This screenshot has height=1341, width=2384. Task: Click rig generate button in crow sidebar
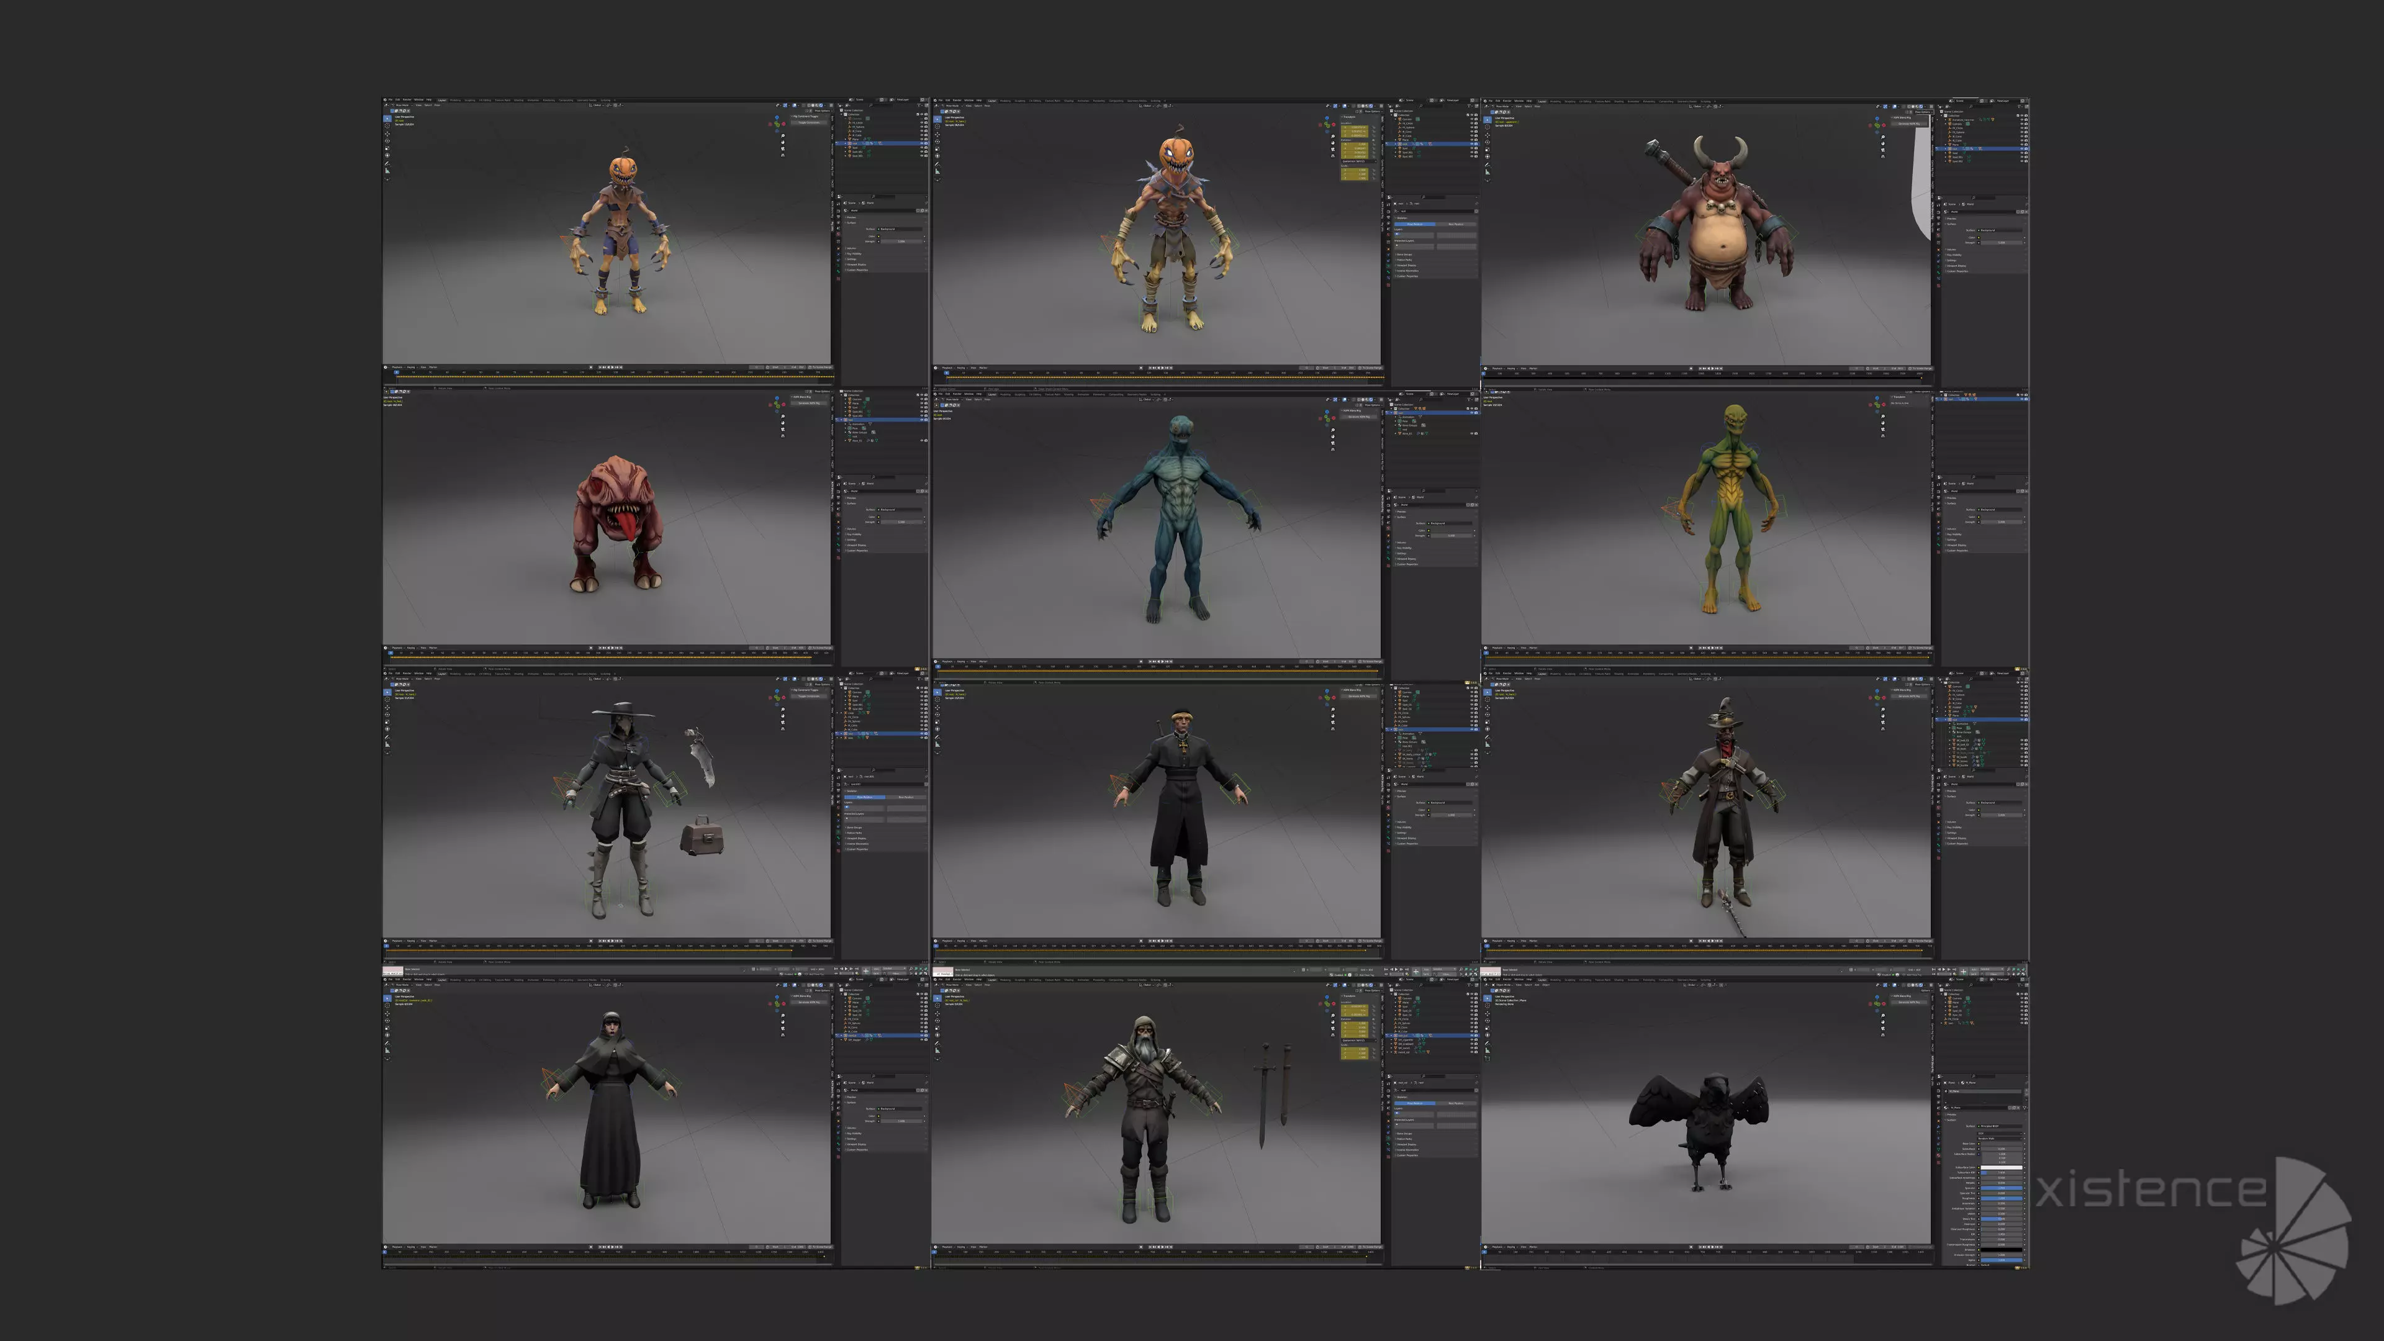tap(1909, 1002)
